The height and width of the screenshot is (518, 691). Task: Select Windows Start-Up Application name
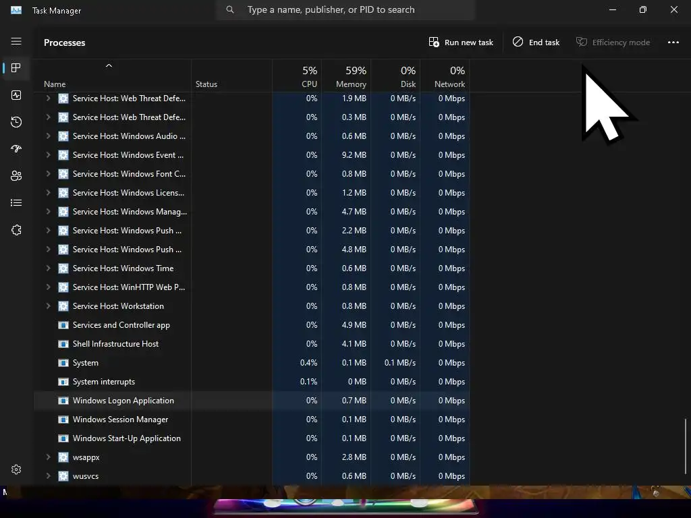[x=126, y=438]
